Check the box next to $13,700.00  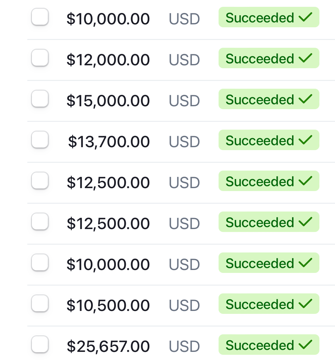(x=40, y=140)
